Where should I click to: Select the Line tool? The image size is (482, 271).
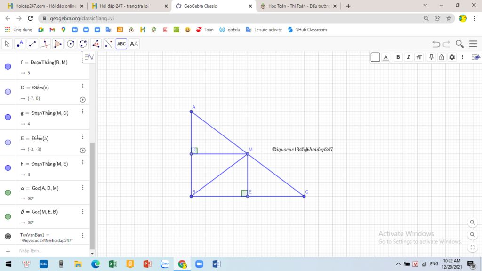point(32,44)
